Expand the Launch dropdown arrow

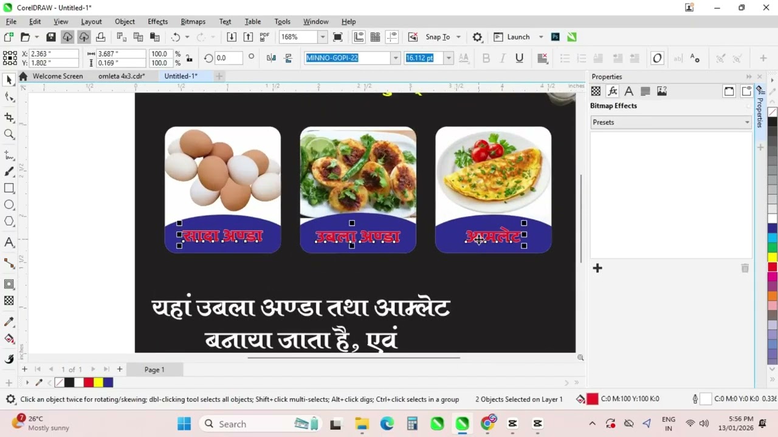point(541,37)
